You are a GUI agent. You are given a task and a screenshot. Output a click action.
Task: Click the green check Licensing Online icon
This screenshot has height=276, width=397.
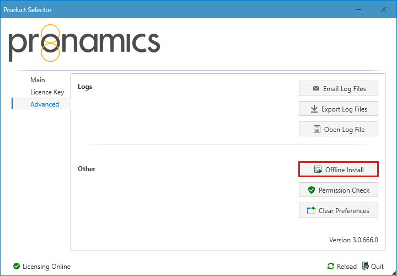[x=17, y=267]
